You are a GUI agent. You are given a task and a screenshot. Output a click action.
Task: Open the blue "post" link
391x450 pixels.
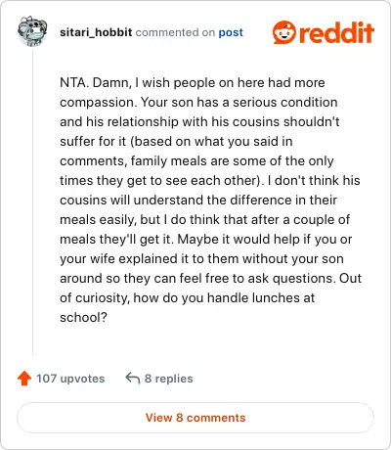coord(231,32)
